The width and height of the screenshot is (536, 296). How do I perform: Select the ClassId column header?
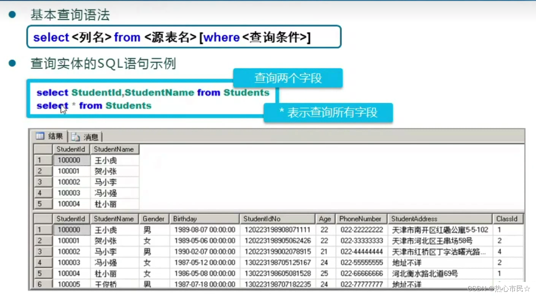pyautogui.click(x=508, y=219)
